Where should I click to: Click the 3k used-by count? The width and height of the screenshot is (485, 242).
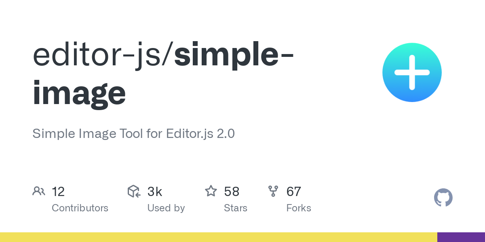[x=155, y=192]
